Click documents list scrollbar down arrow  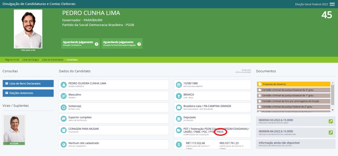click(x=333, y=110)
